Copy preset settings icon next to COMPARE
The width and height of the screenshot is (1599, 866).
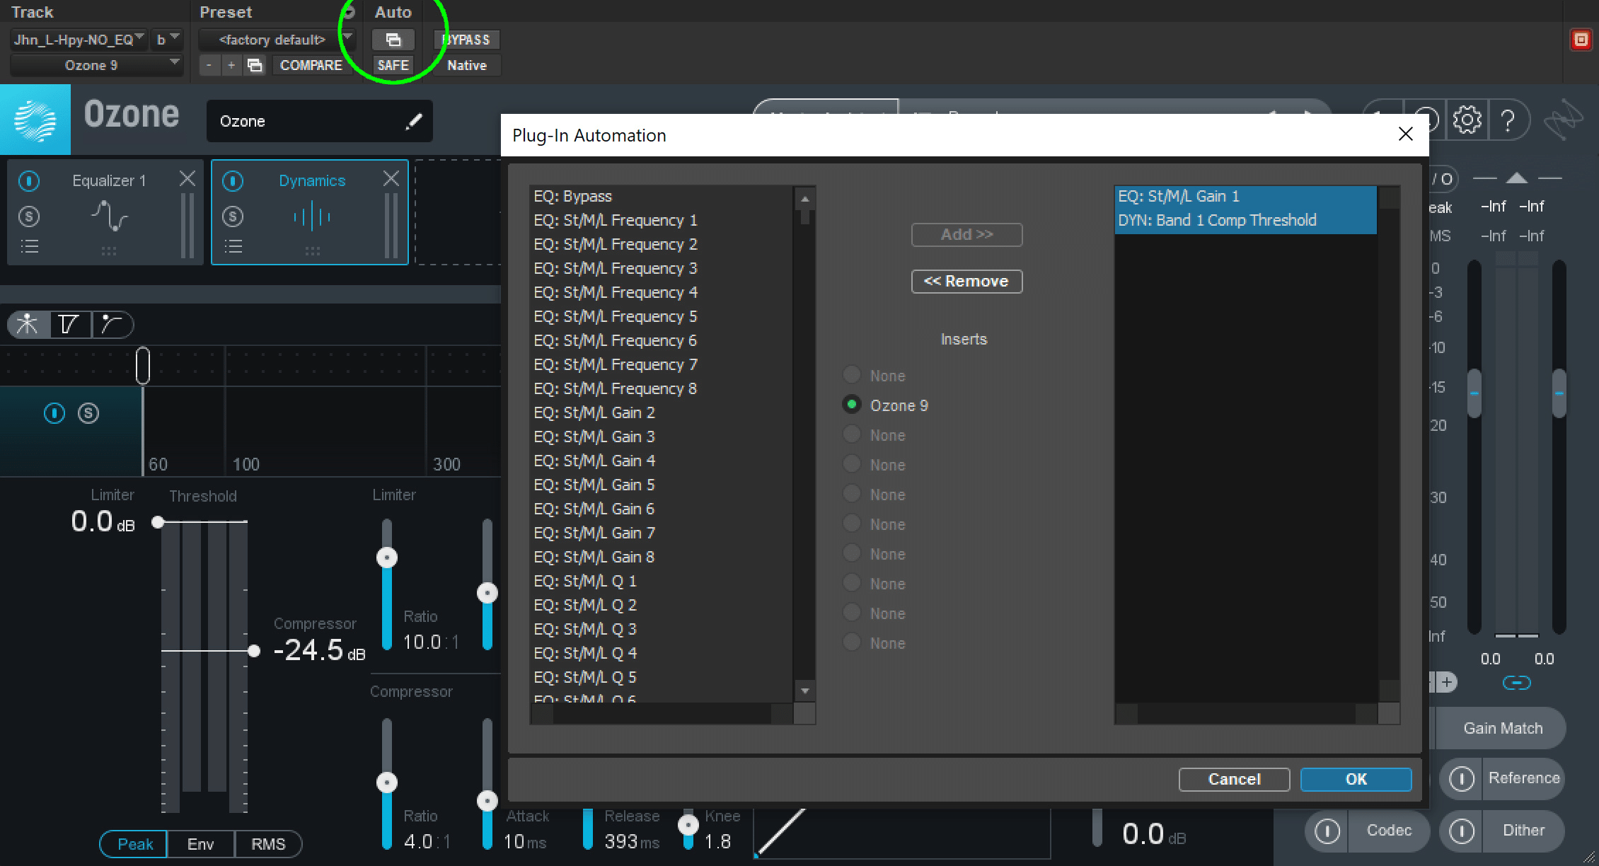[x=255, y=65]
